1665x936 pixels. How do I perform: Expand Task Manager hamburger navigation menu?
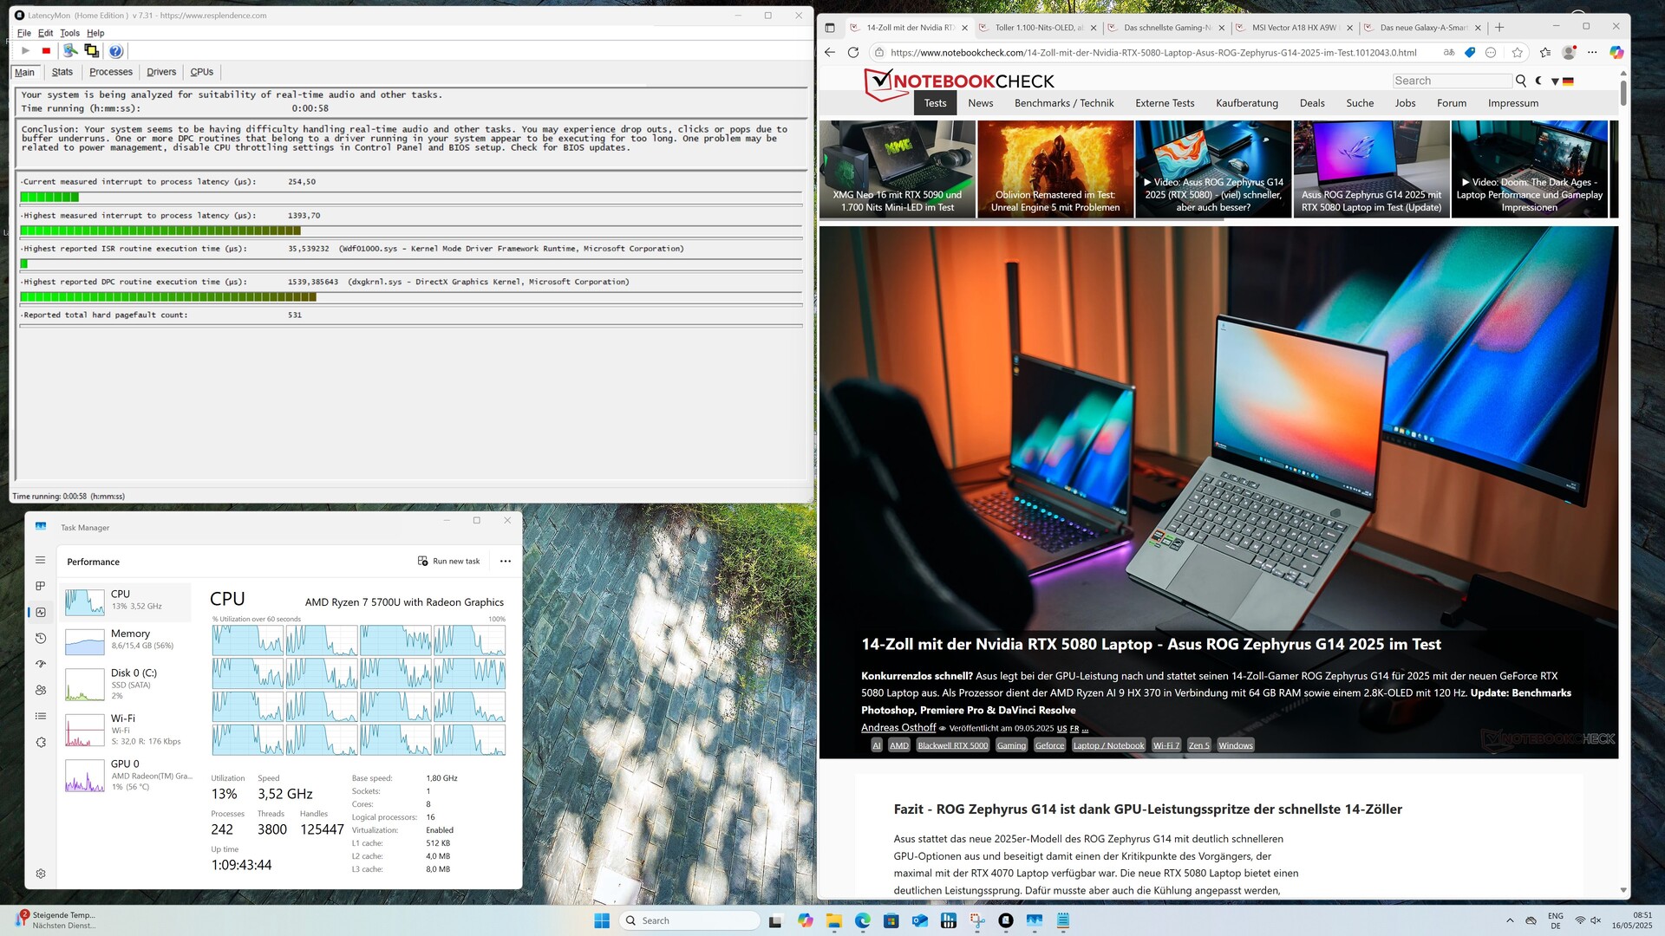tap(41, 560)
